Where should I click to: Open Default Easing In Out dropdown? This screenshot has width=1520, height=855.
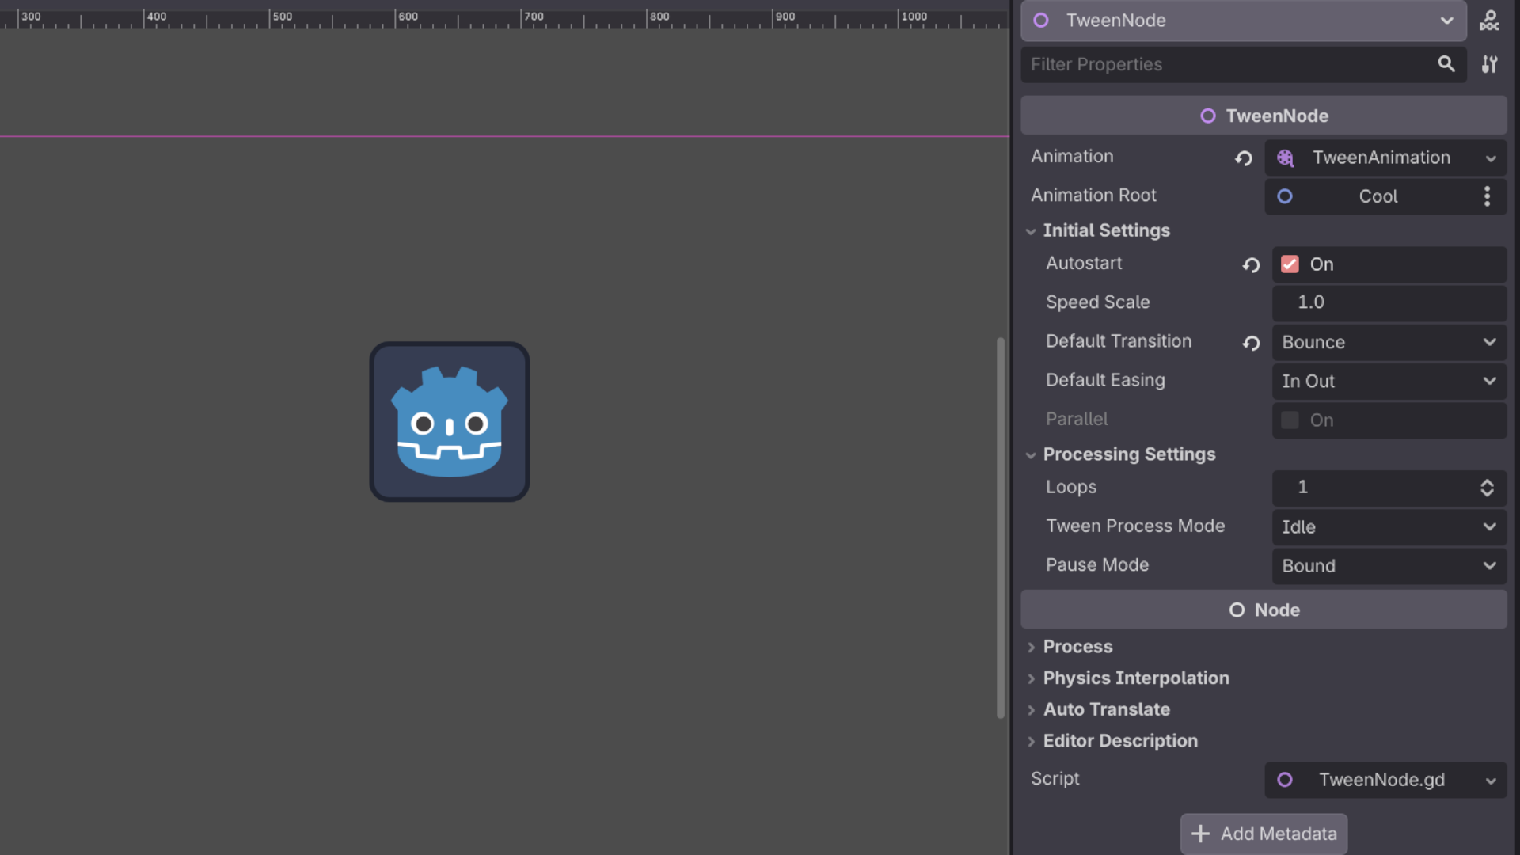tap(1389, 382)
